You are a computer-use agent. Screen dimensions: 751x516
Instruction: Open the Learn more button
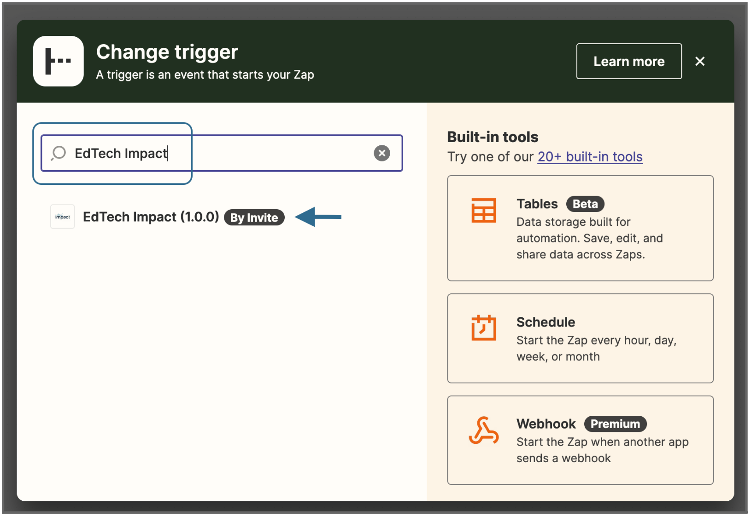click(629, 61)
